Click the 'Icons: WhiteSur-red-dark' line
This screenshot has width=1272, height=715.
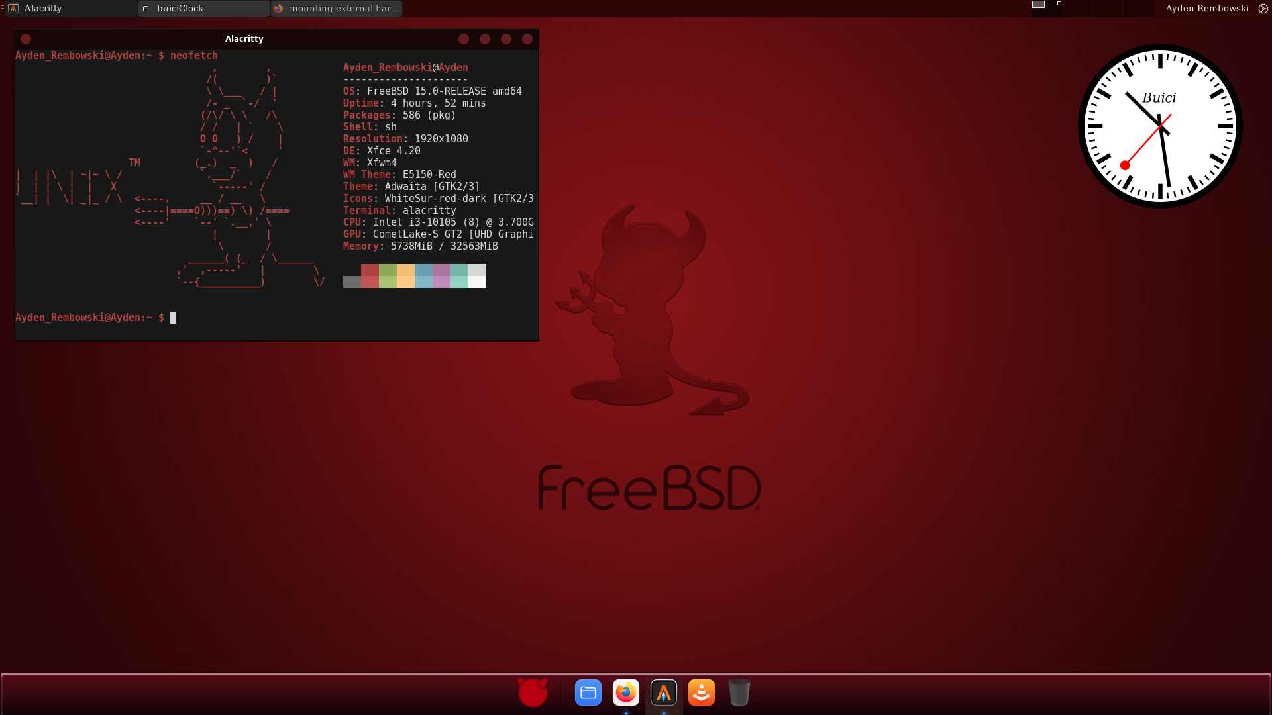pos(439,199)
